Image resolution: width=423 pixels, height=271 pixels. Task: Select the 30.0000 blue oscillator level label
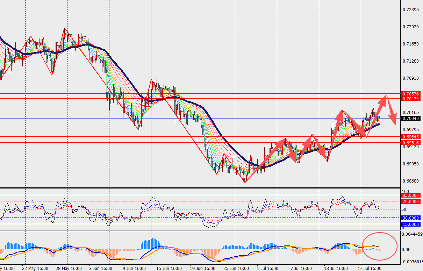(411, 217)
